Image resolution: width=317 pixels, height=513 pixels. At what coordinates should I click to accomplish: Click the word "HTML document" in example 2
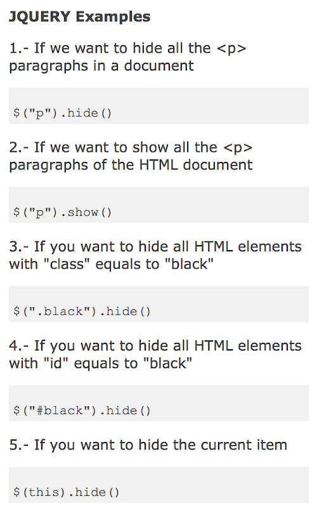[x=196, y=165]
